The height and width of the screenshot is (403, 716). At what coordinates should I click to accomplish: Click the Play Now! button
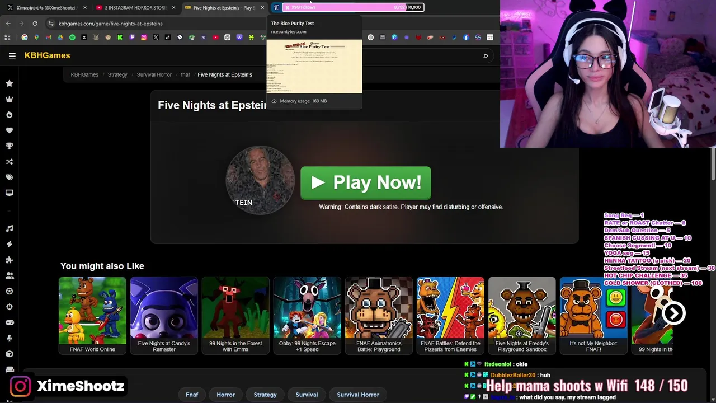click(366, 183)
